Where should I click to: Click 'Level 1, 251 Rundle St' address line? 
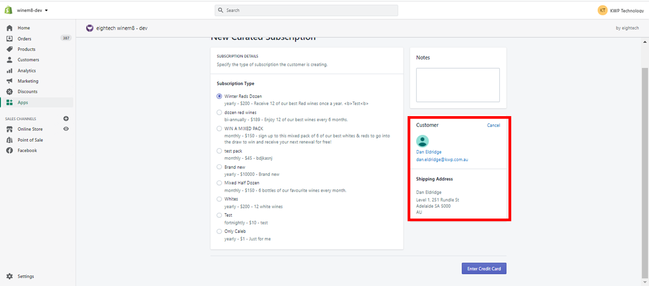point(438,200)
